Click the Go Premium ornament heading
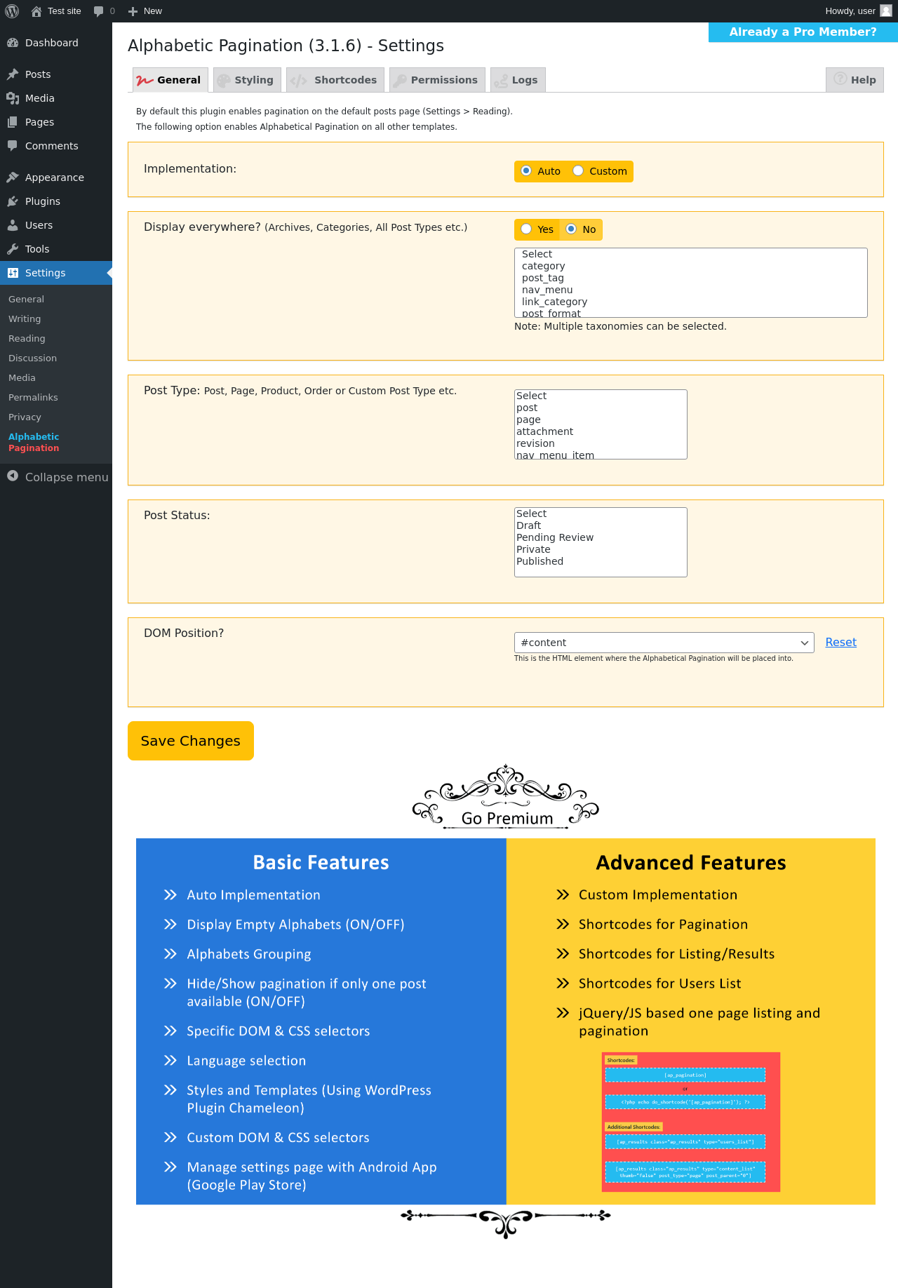This screenshot has width=898, height=1288. click(506, 798)
